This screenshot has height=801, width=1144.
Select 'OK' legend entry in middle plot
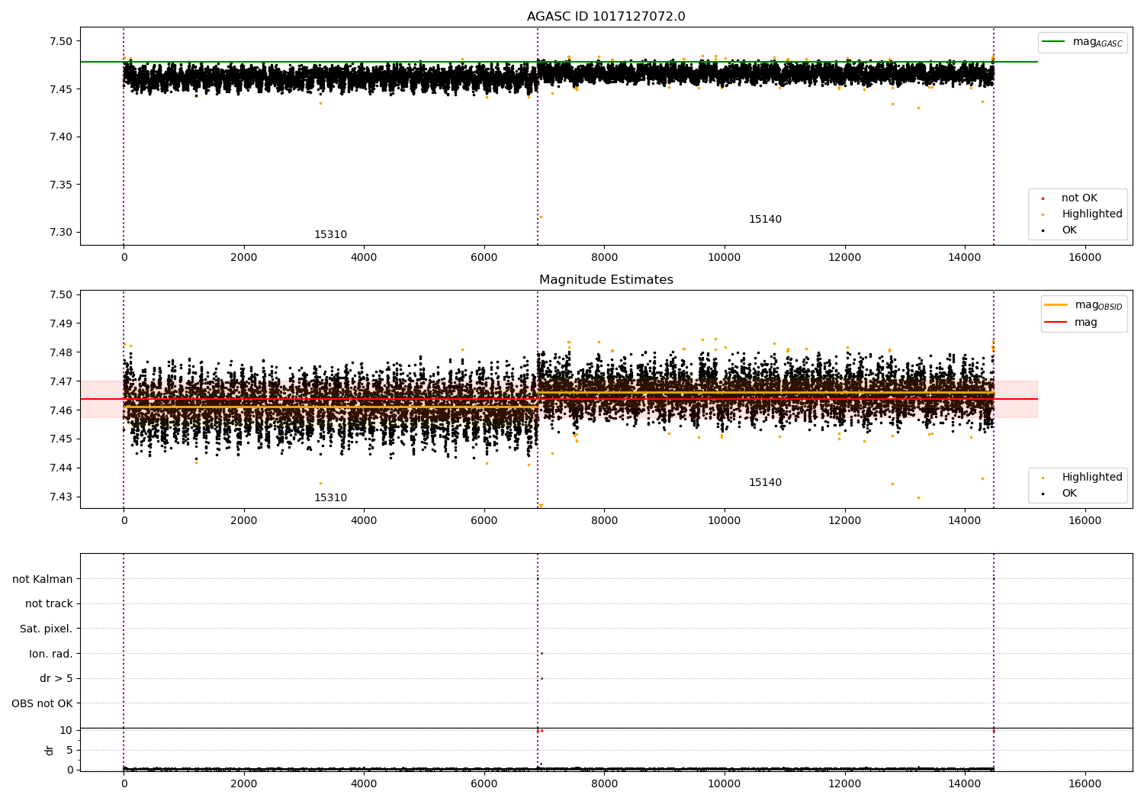1059,494
